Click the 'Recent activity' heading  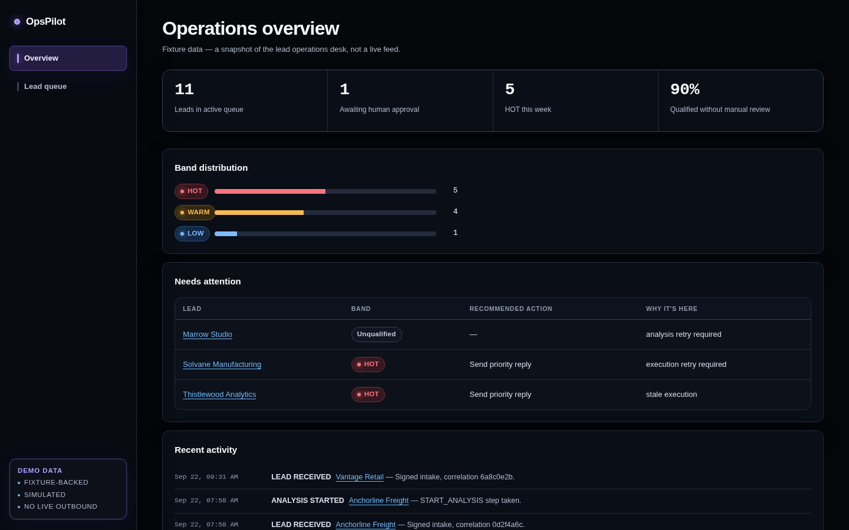pos(206,450)
